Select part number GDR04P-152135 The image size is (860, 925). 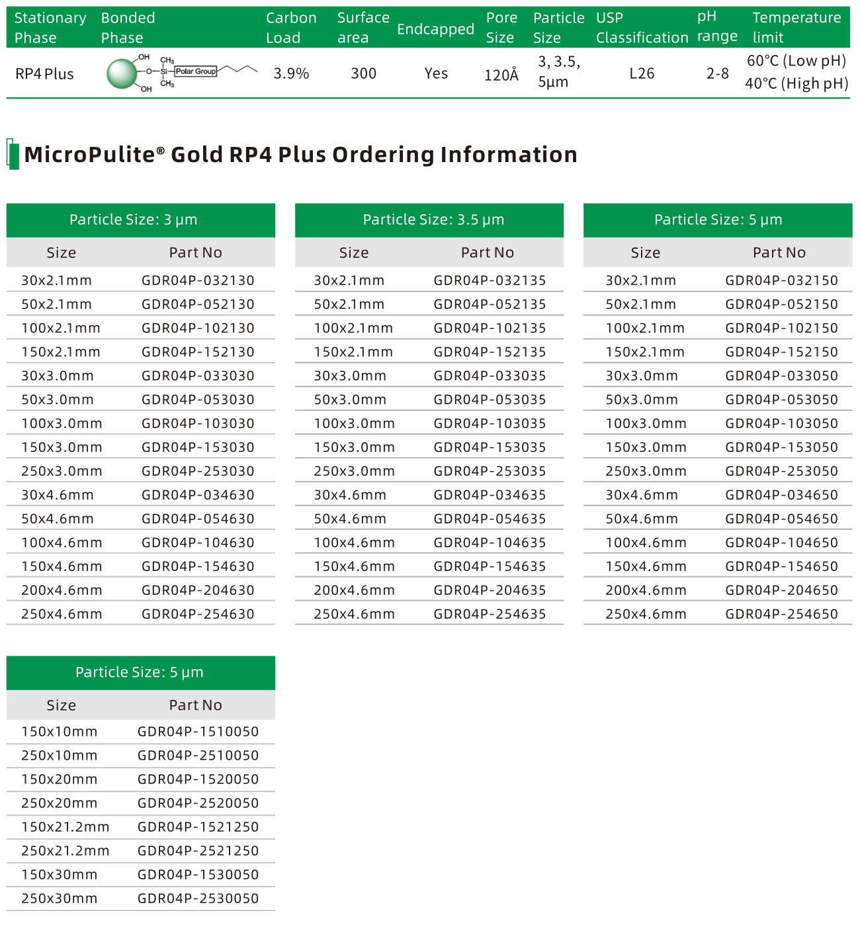(490, 352)
